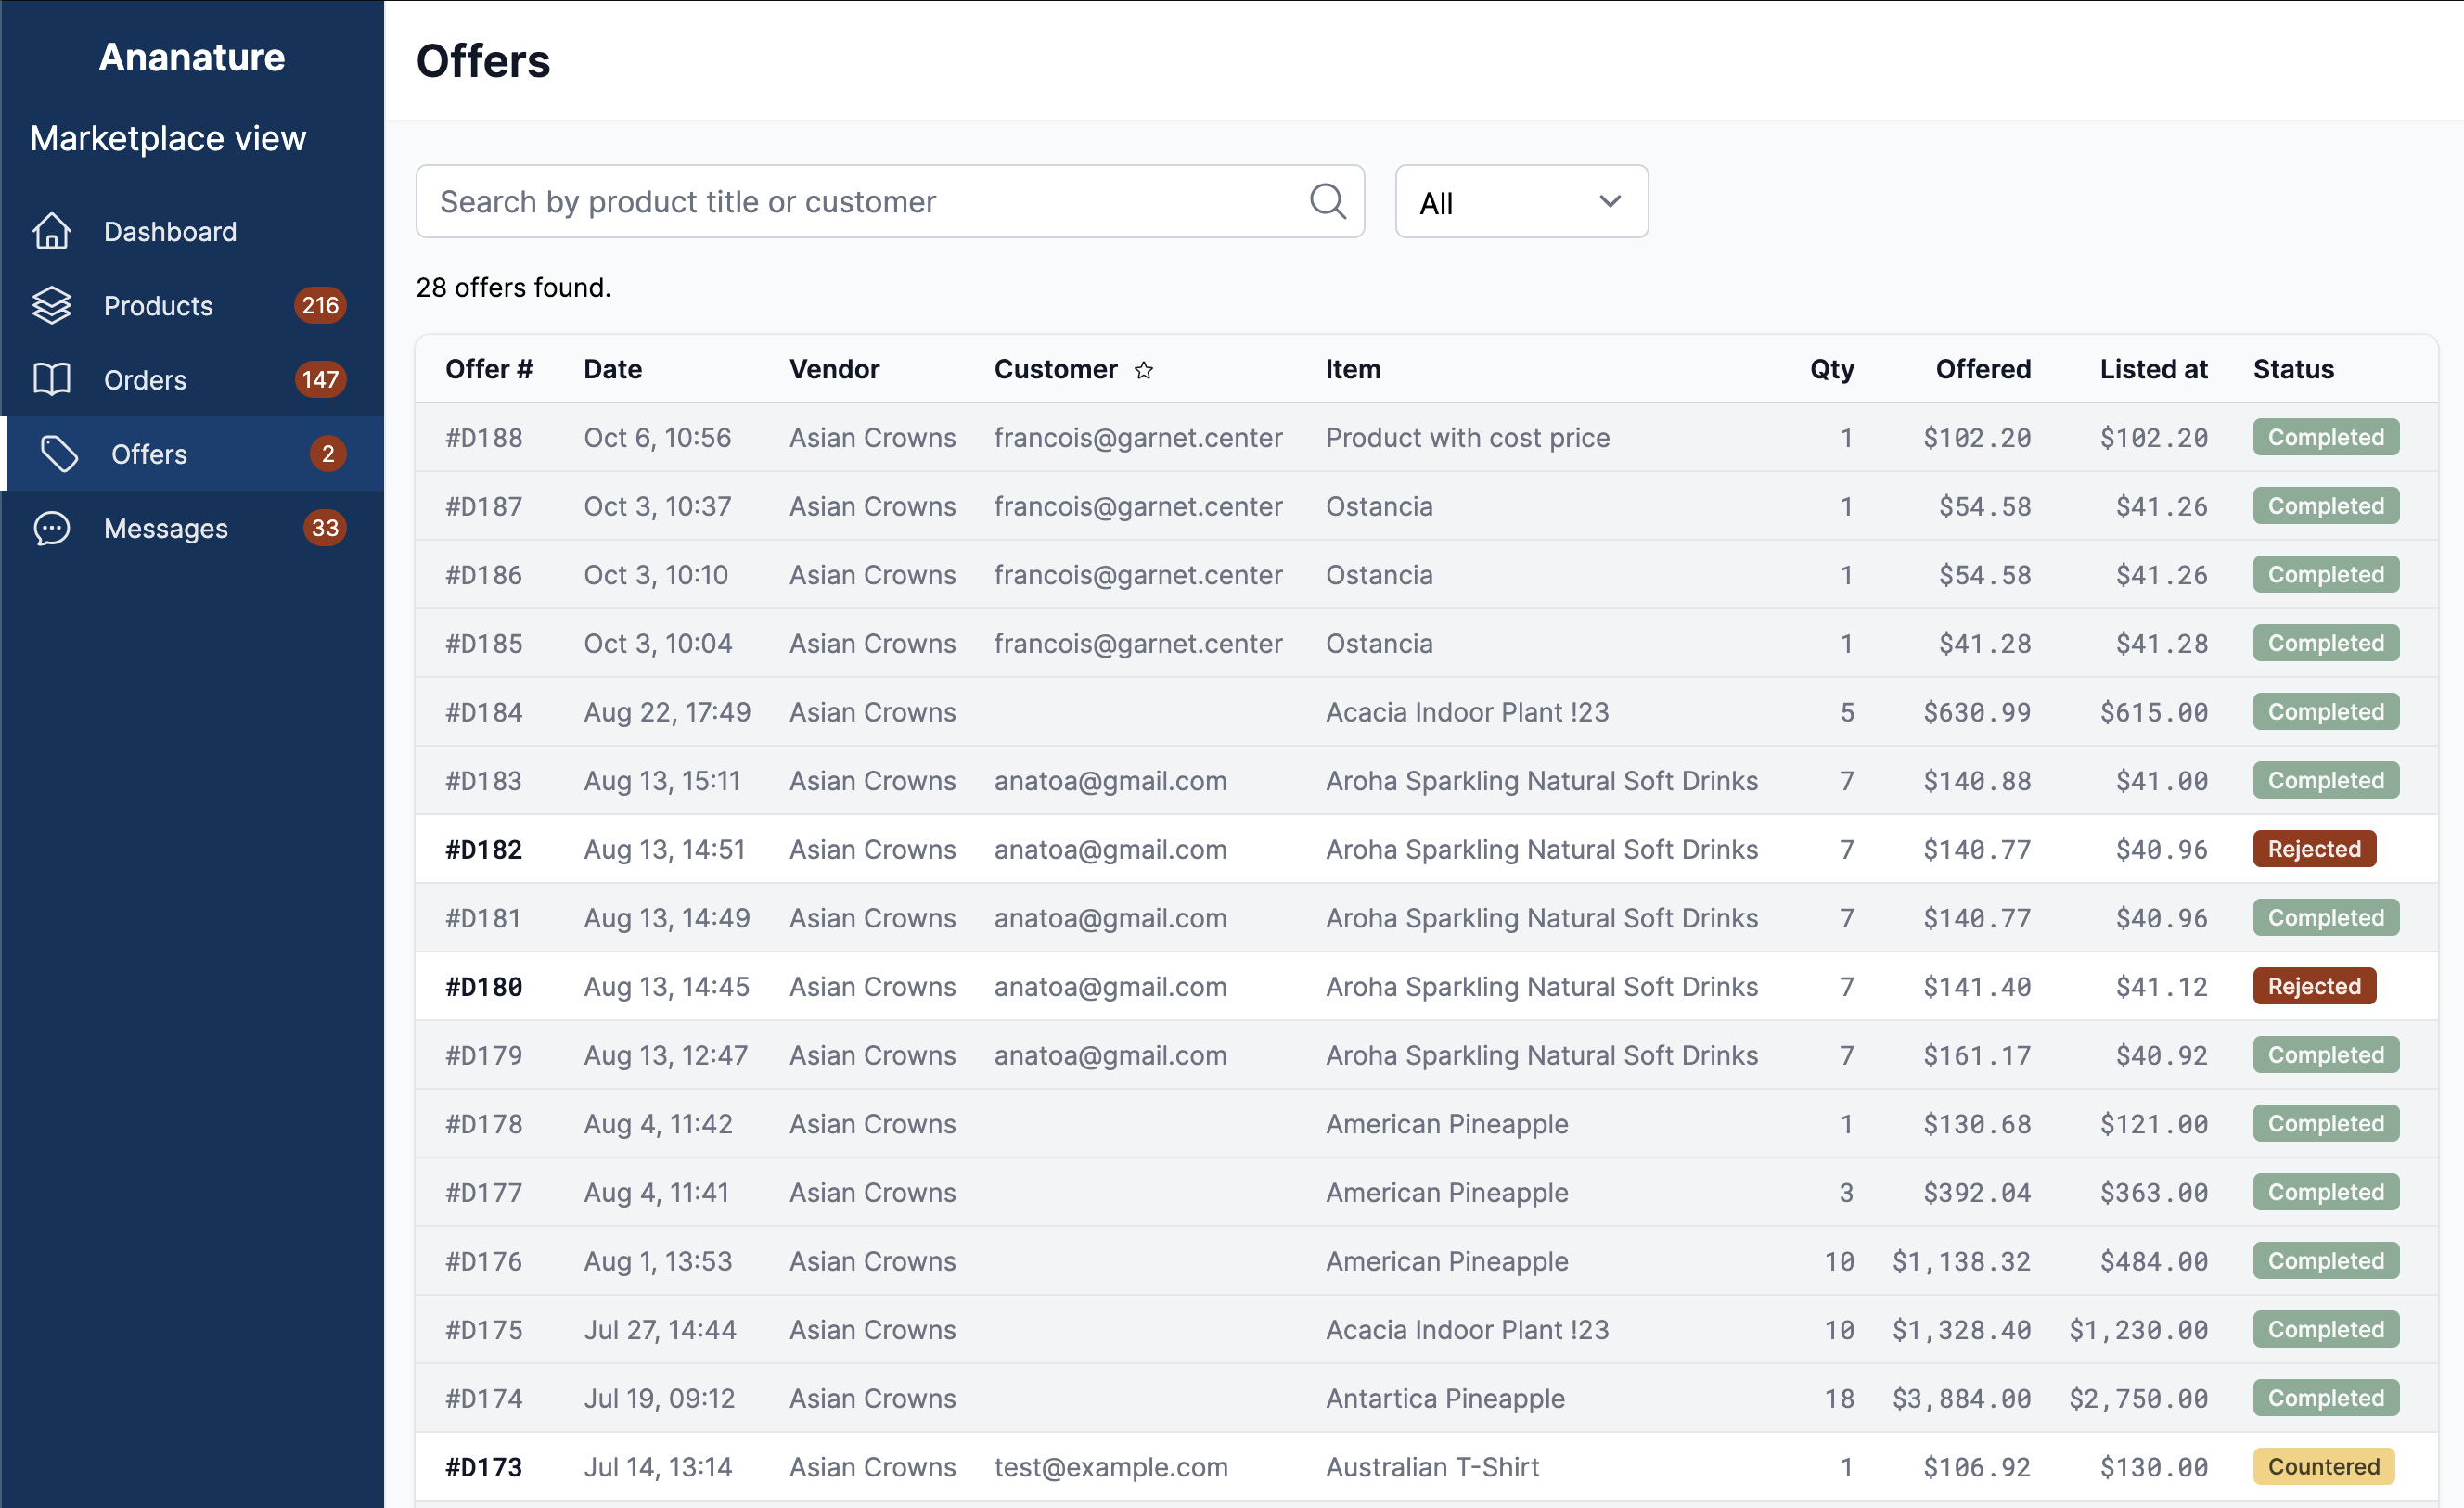
Task: Click the Products layers icon
Action: (52, 305)
